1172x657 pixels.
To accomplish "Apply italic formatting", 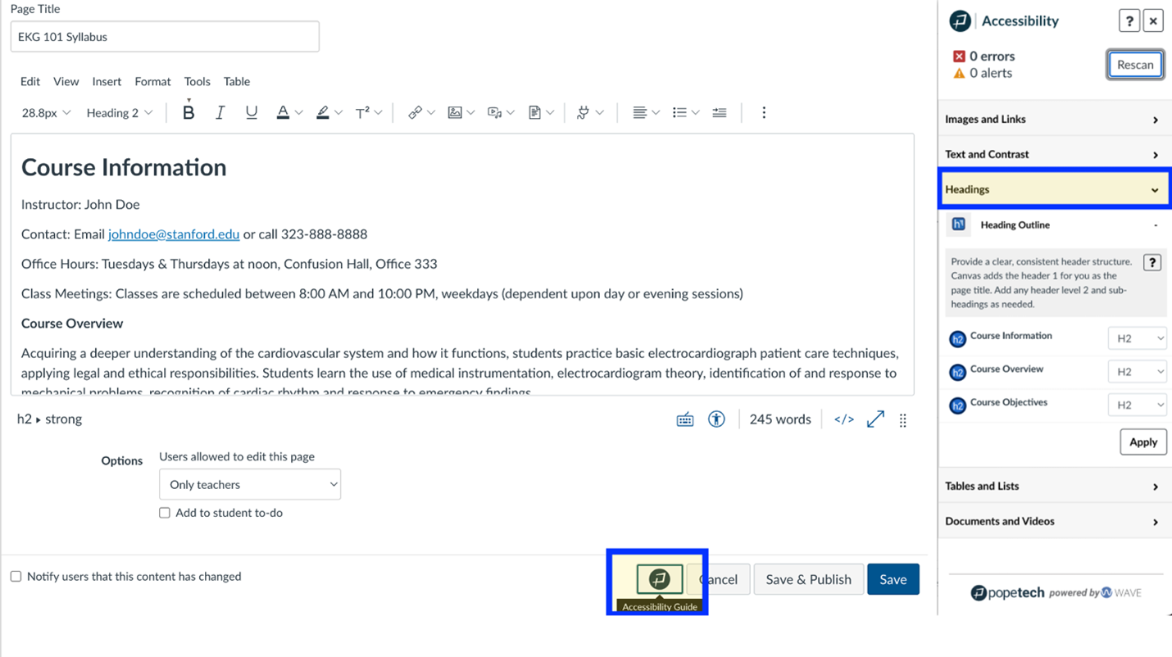I will pos(220,112).
